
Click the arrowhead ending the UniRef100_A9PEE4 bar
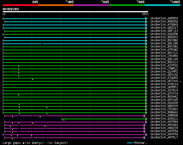tap(146, 19)
